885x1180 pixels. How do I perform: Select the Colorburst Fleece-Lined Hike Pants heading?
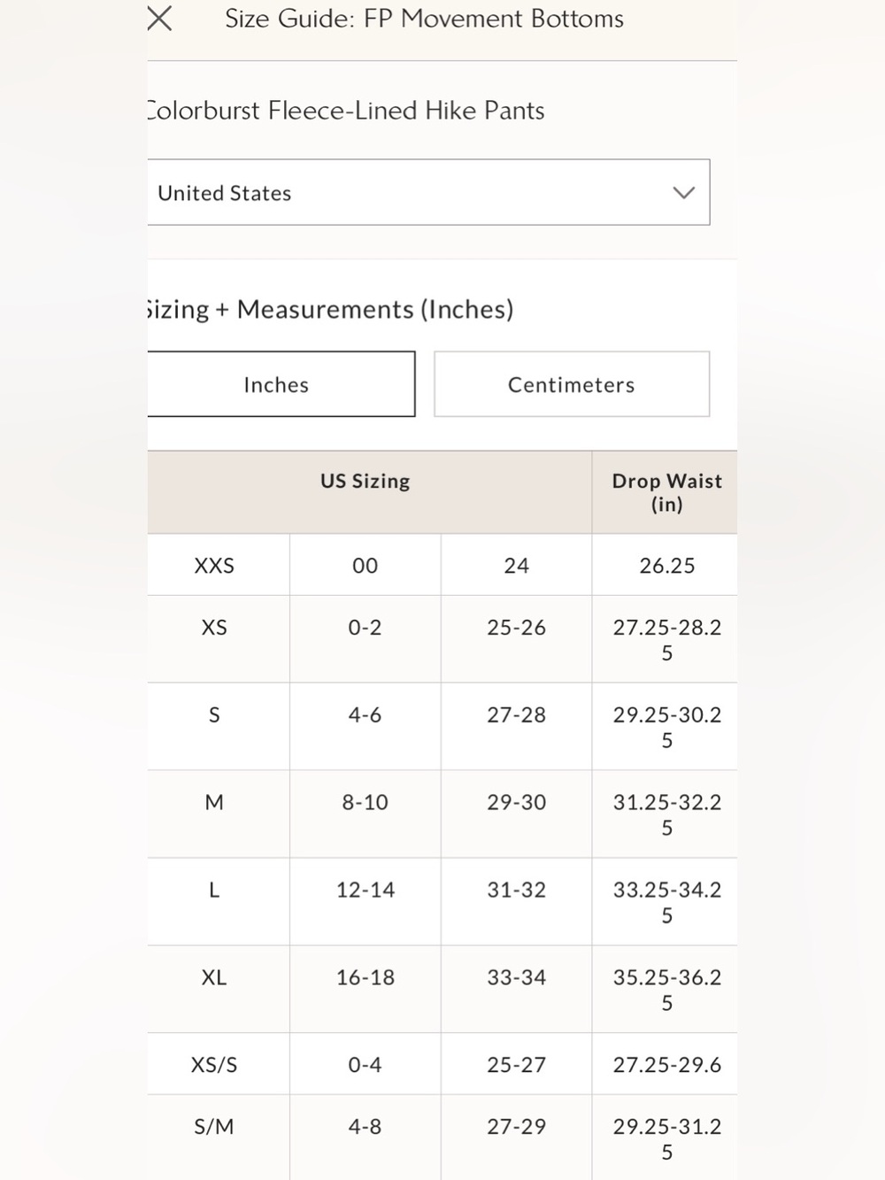point(346,111)
